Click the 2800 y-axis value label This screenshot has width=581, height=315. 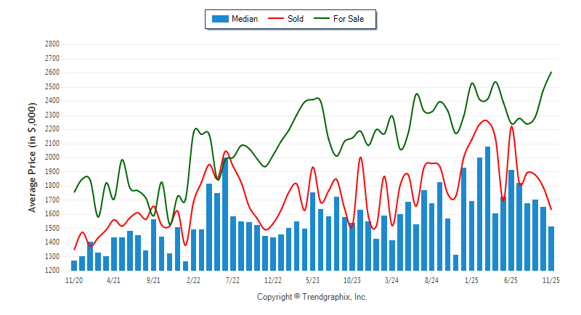point(52,44)
